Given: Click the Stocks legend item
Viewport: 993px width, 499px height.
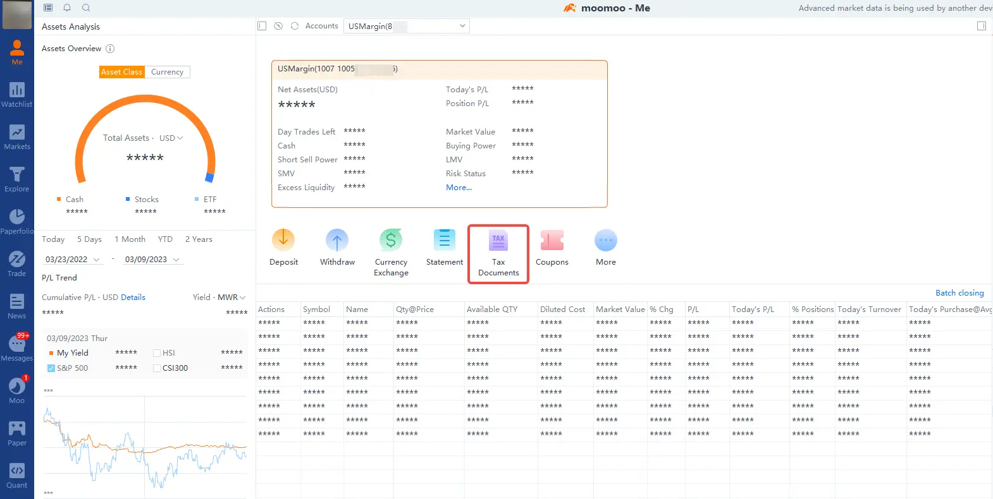Looking at the screenshot, I should [x=142, y=200].
